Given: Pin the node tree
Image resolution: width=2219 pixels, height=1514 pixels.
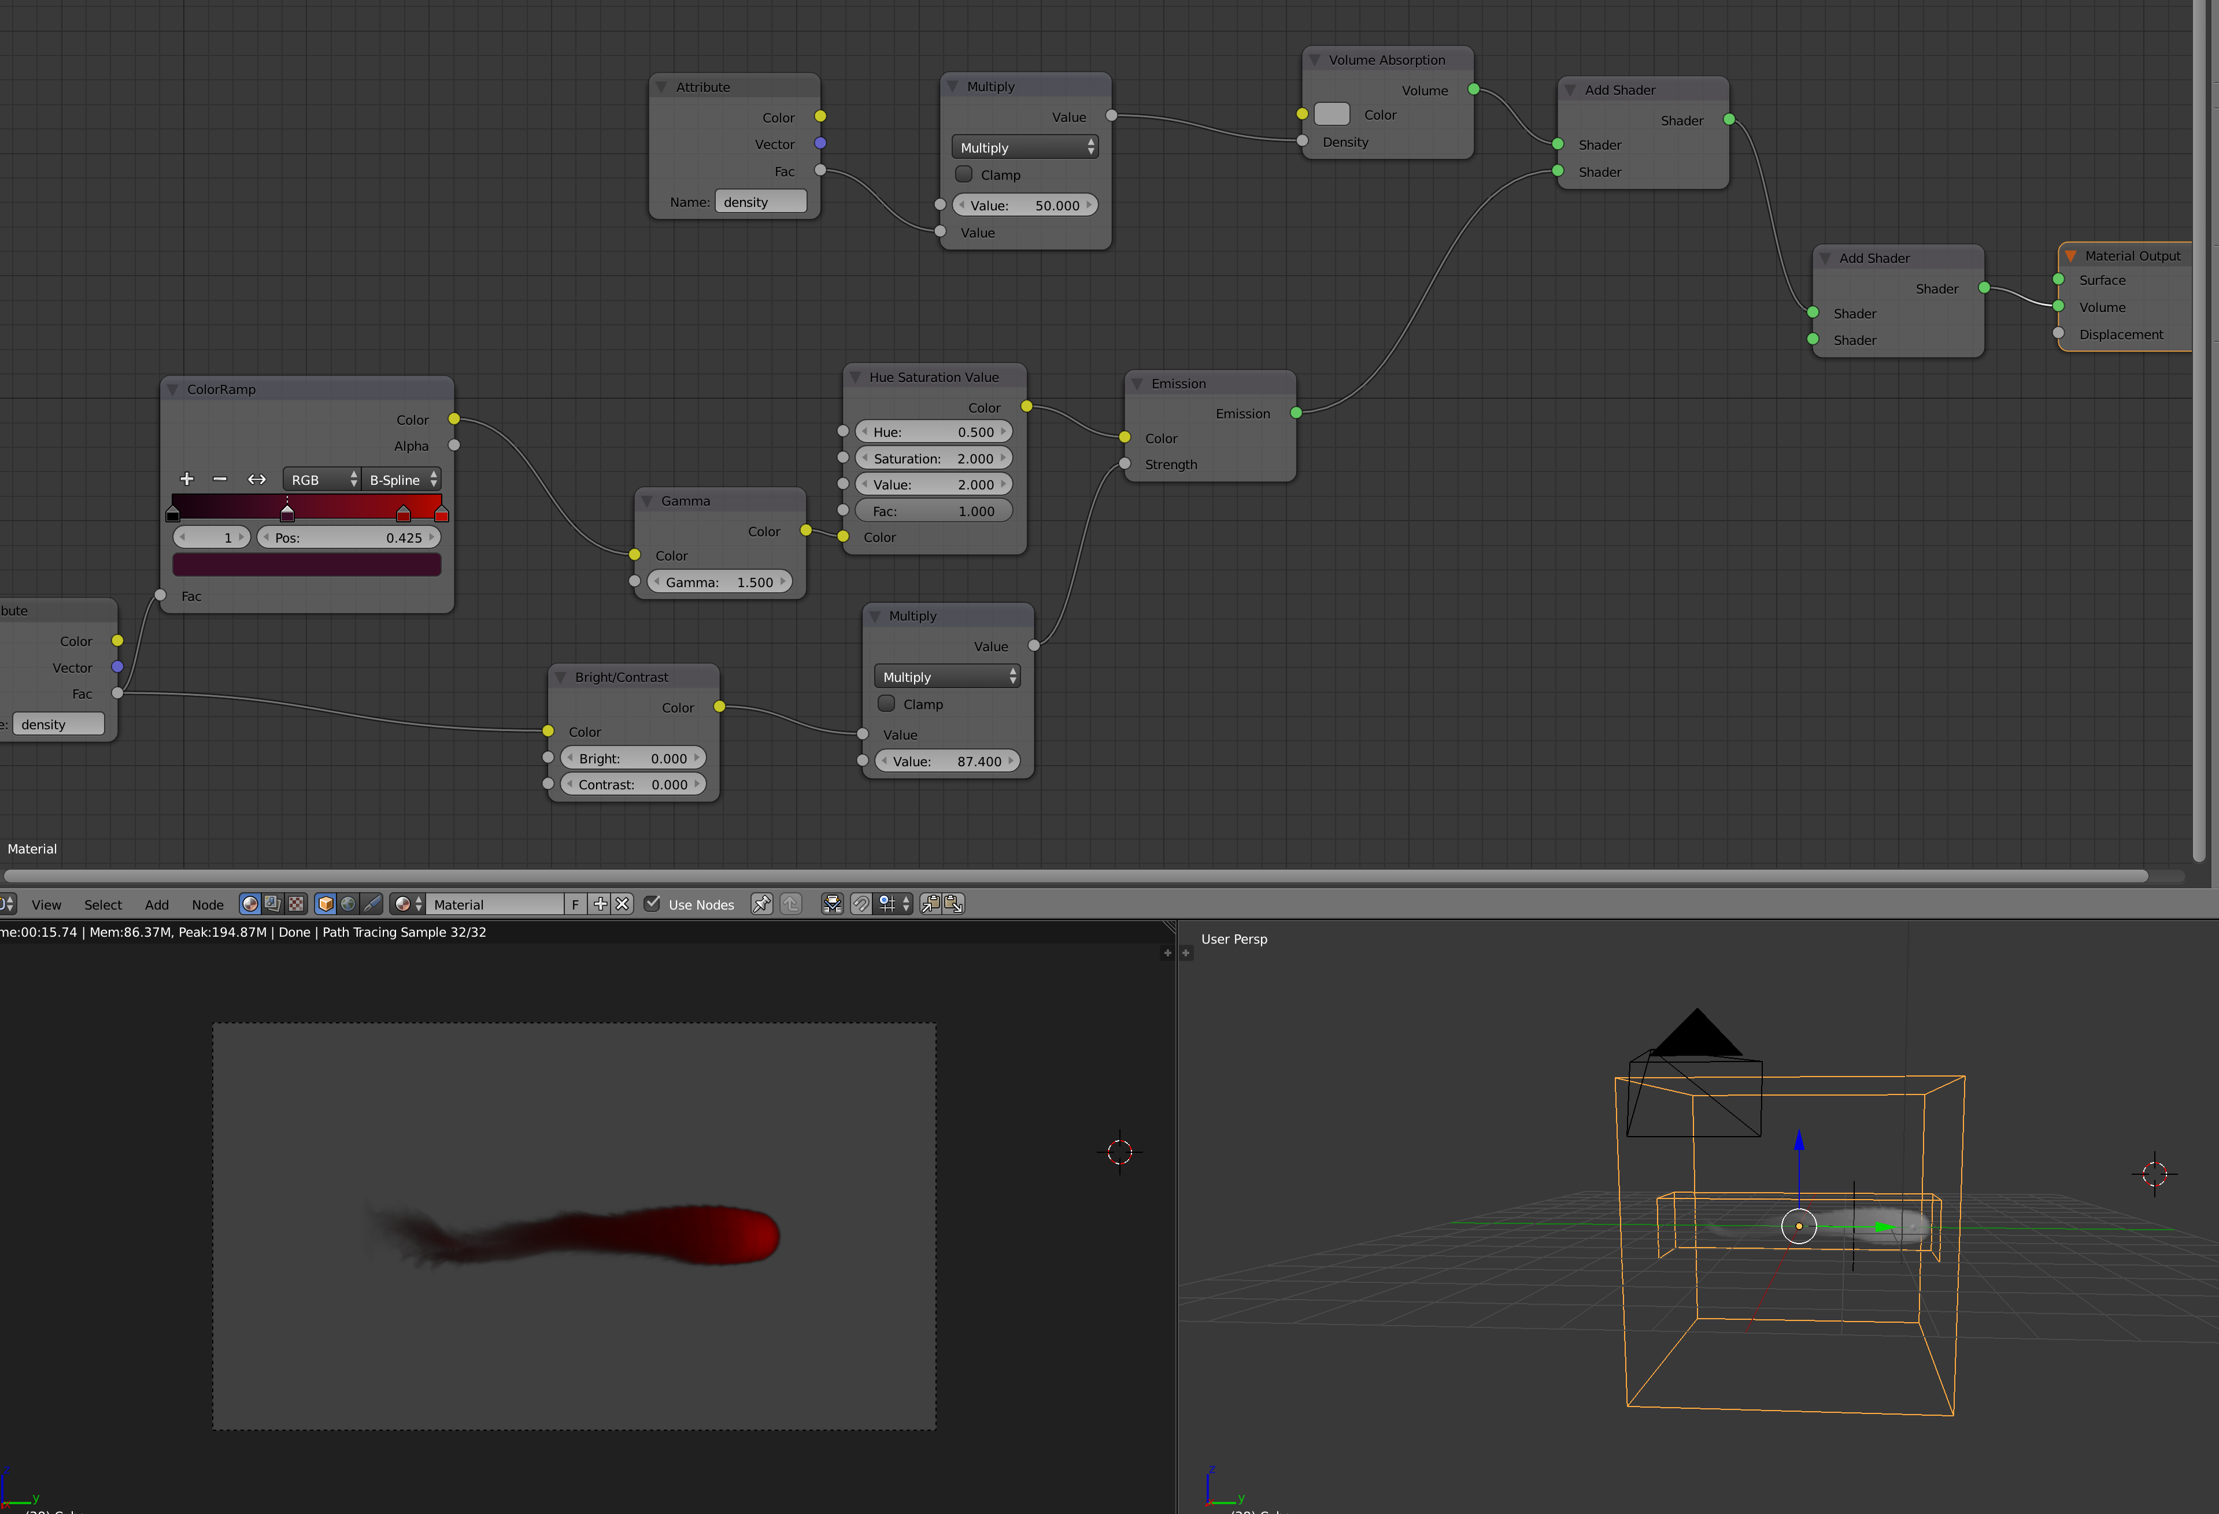Looking at the screenshot, I should pos(761,904).
